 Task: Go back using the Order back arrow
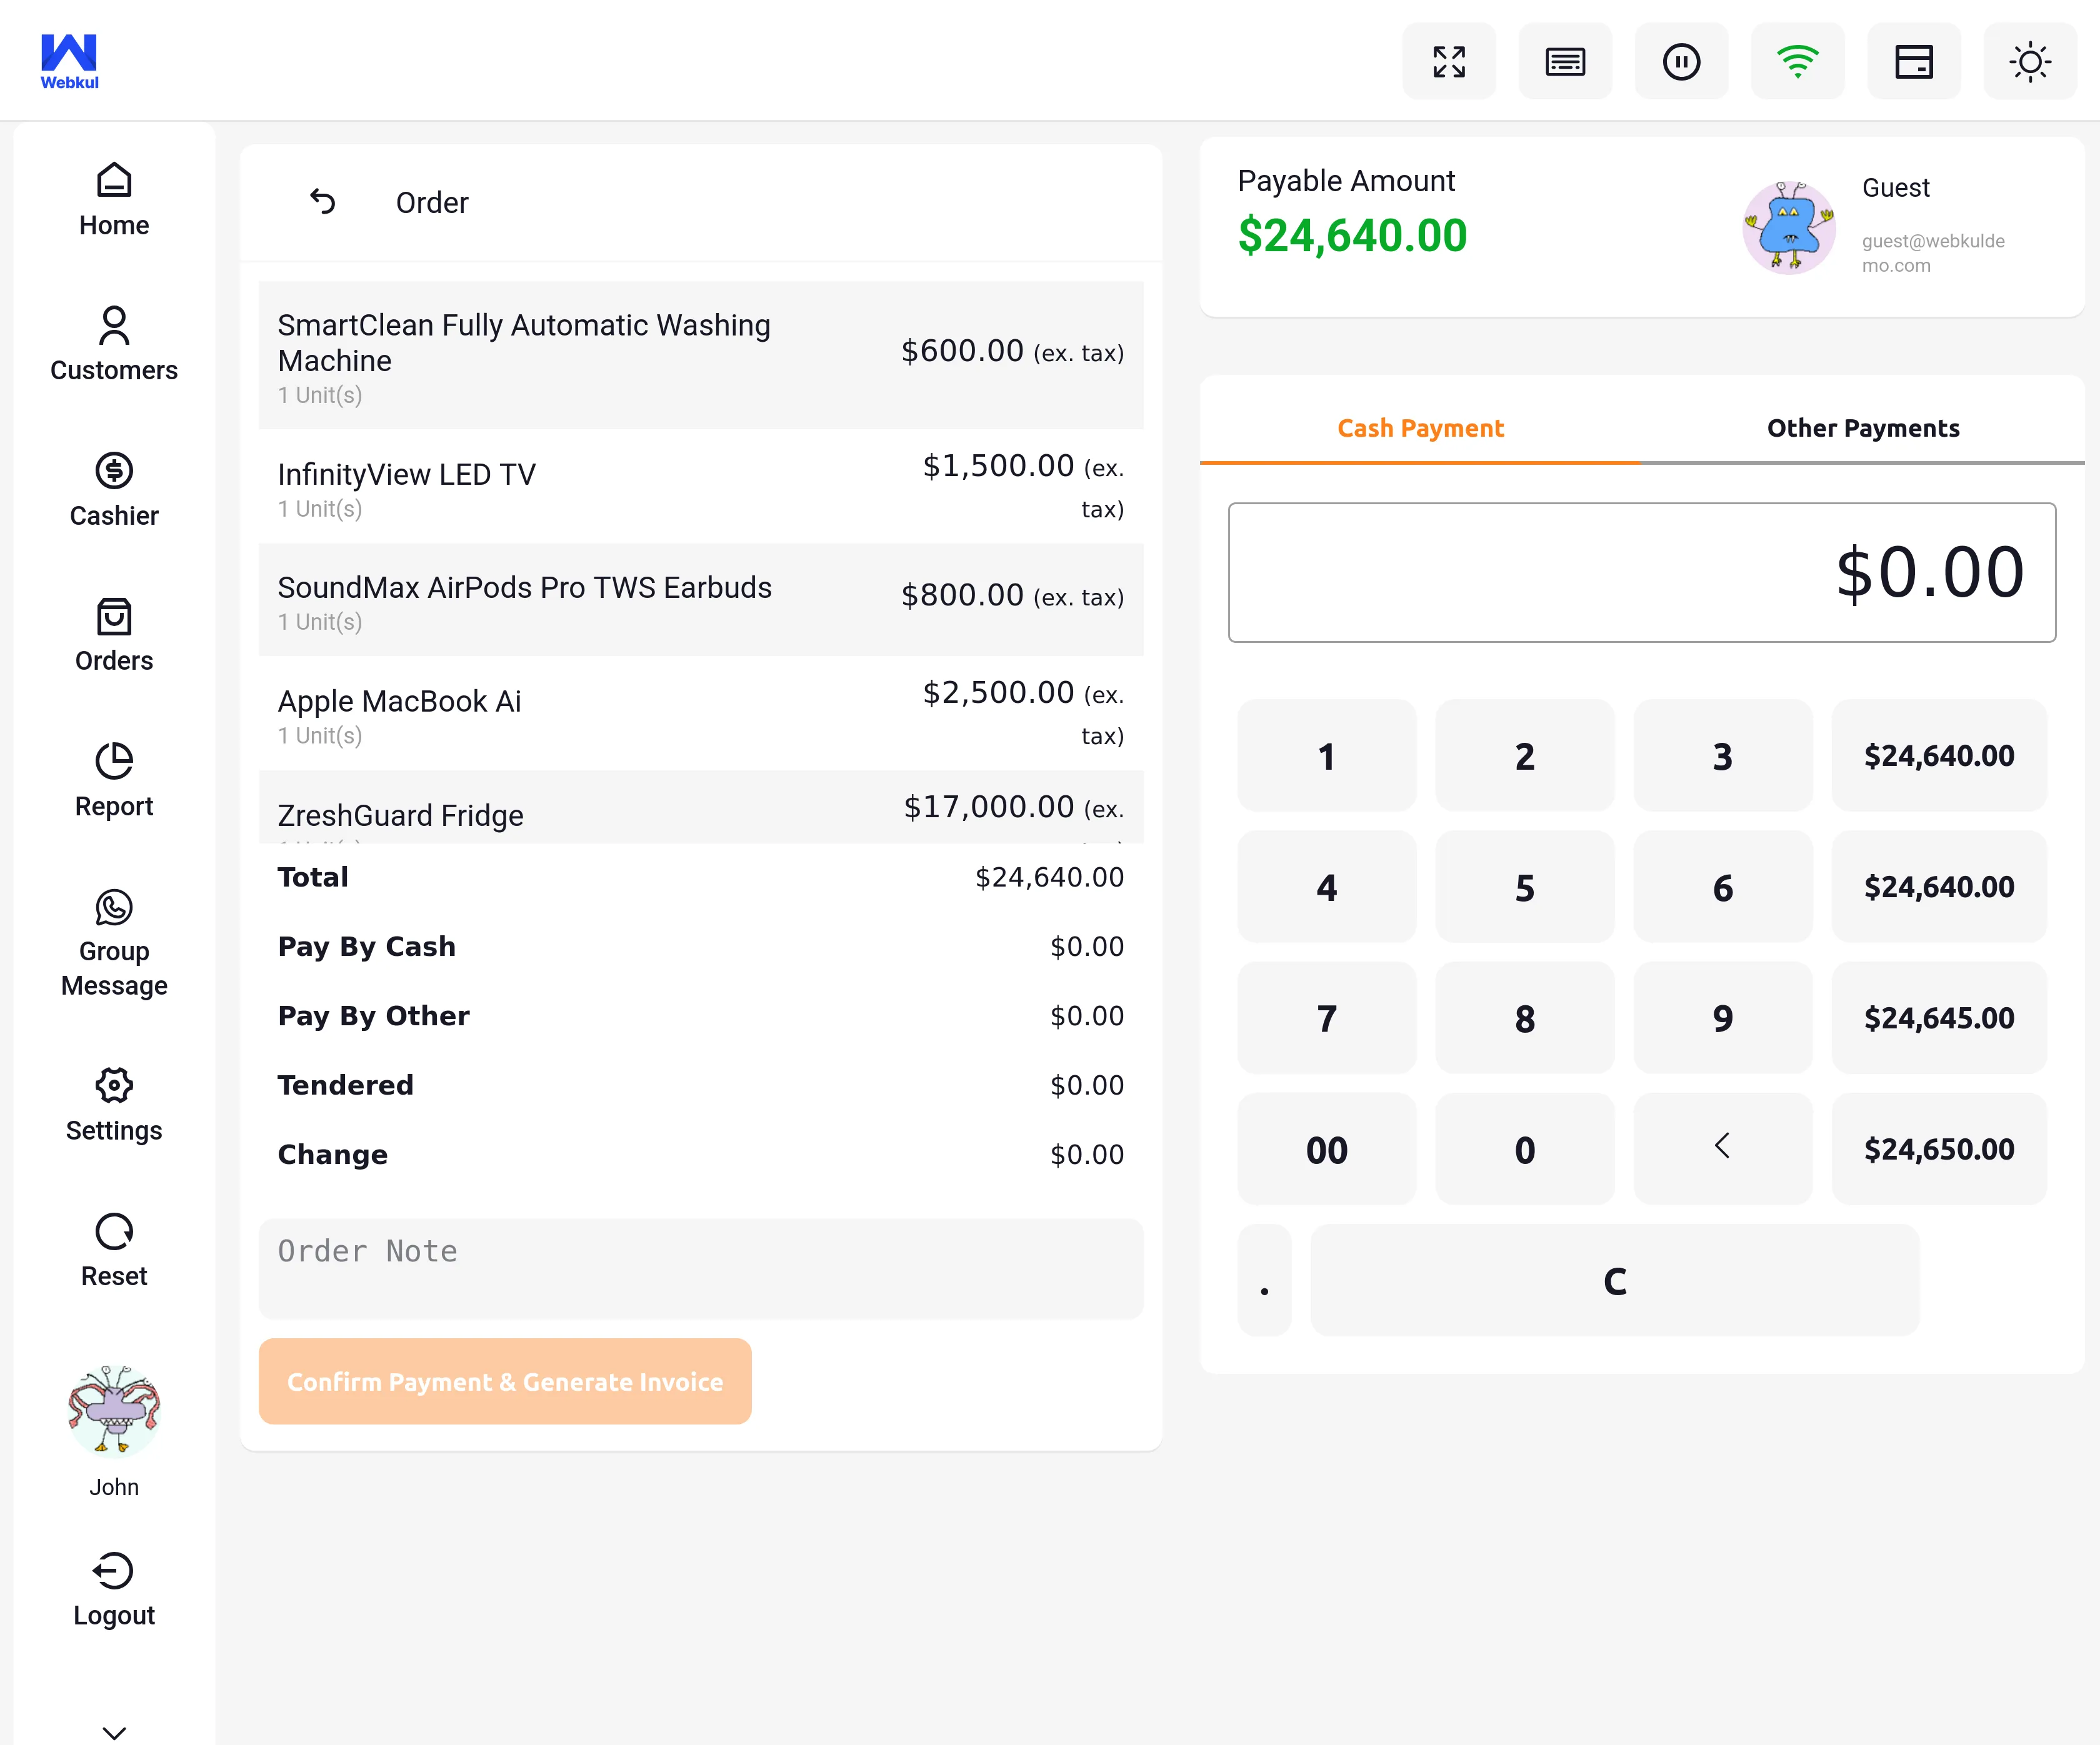point(322,202)
